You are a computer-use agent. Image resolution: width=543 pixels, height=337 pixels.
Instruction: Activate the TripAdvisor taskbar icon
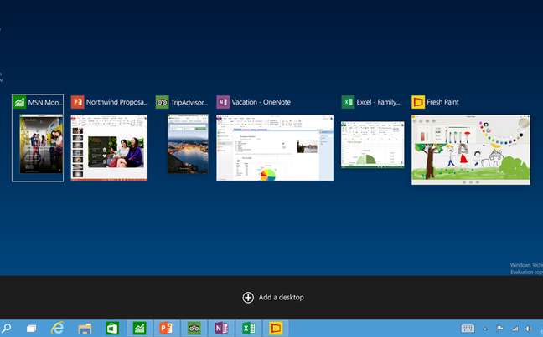pos(194,329)
